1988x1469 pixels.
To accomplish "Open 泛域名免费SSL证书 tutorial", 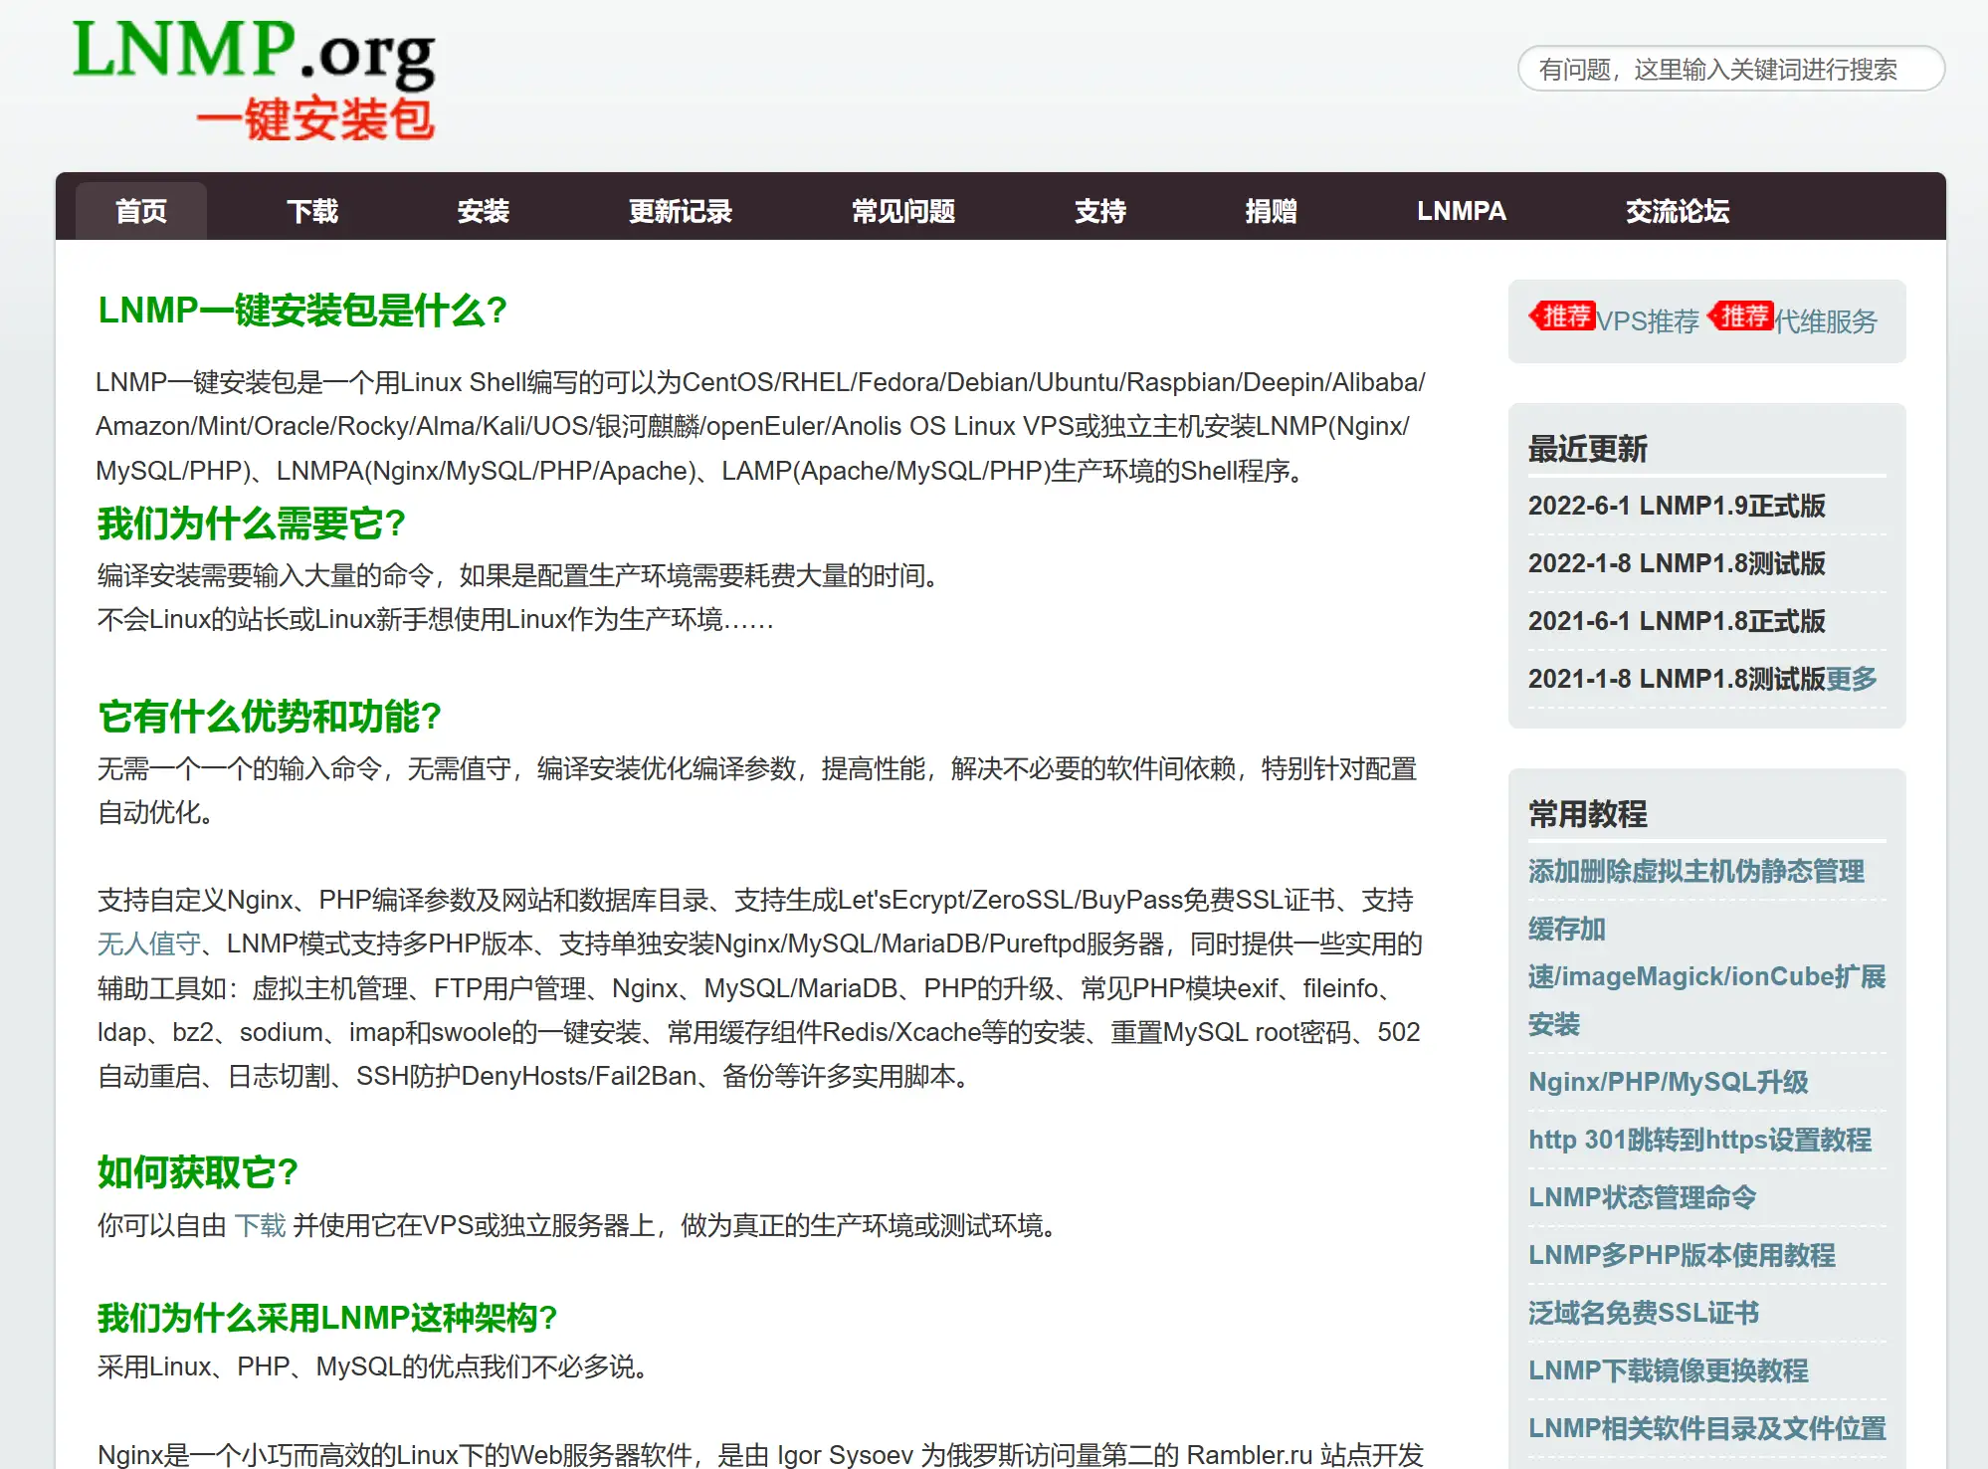I will tap(1644, 1313).
